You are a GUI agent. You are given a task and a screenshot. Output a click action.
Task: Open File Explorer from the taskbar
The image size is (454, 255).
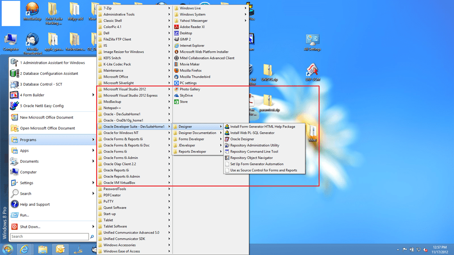pyautogui.click(x=43, y=249)
